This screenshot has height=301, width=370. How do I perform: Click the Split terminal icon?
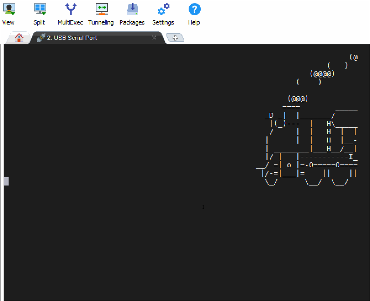[40, 9]
